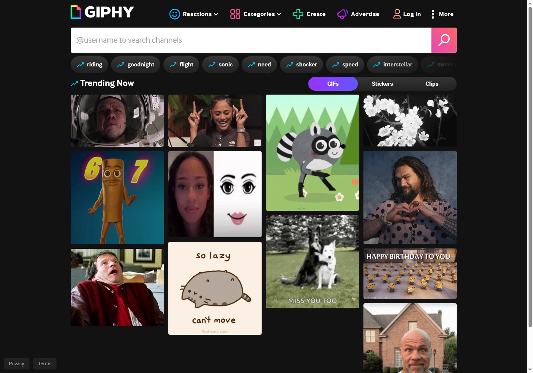
Task: Open the bearded man heart hands GIF
Action: 410,197
